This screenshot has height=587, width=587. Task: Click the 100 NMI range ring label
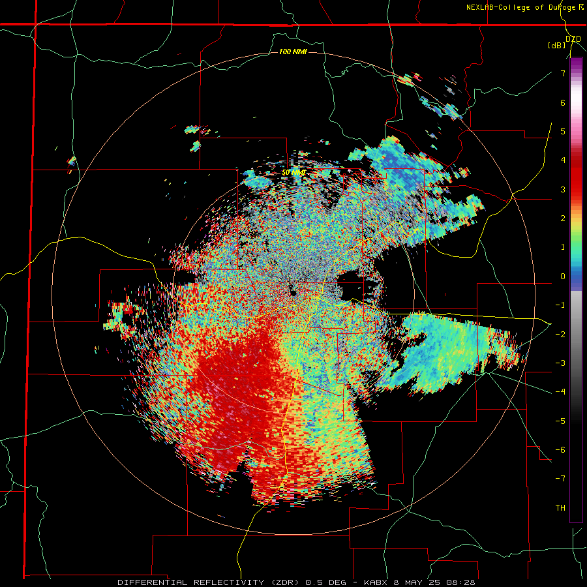(x=293, y=52)
